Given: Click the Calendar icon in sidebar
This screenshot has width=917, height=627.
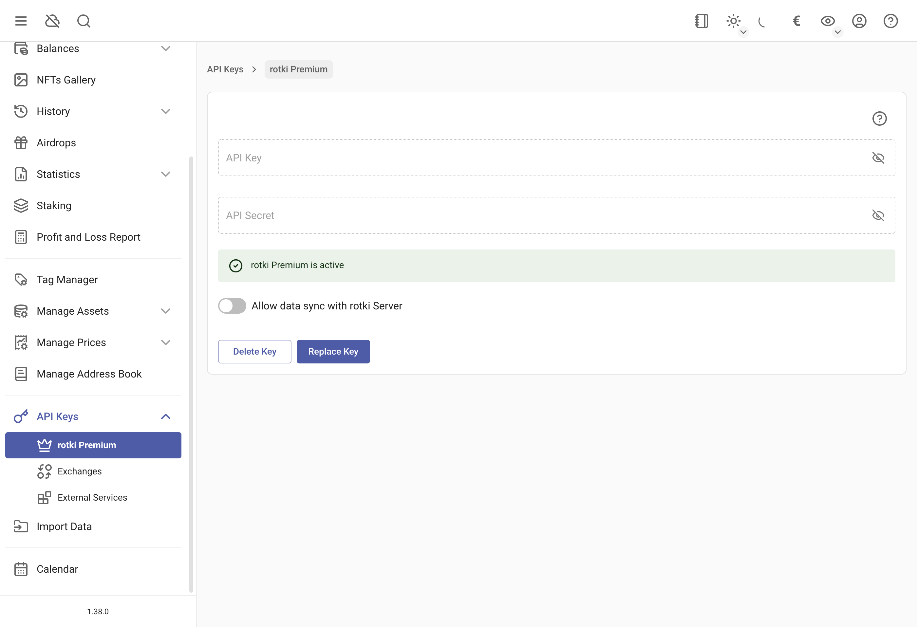Looking at the screenshot, I should pyautogui.click(x=21, y=569).
